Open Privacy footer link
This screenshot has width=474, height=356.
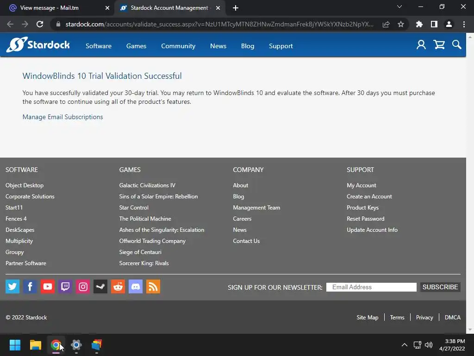click(424, 317)
